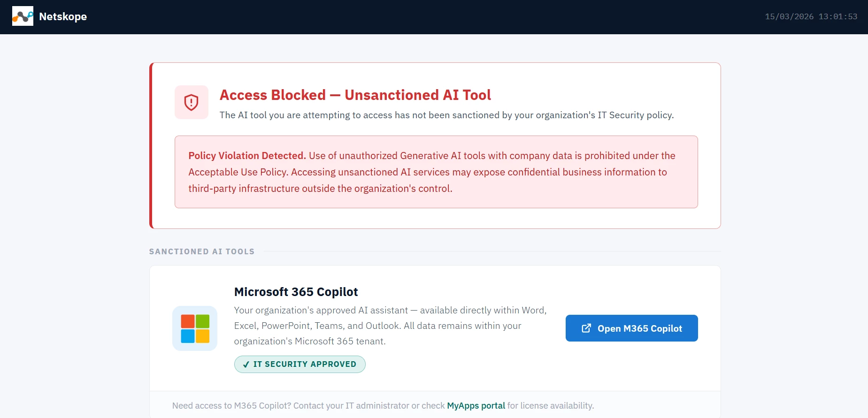Click the description starting 'Your organization's approved AI assistant'
The width and height of the screenshot is (868, 418).
(x=391, y=326)
